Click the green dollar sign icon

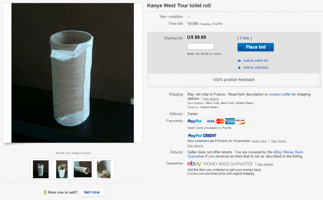(x=45, y=192)
